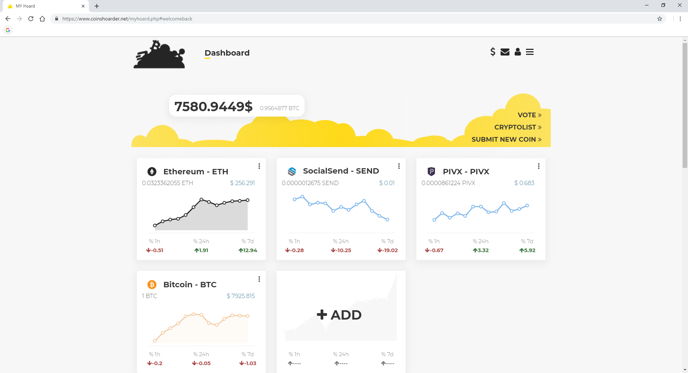Open Google bookmark shortcut
Image resolution: width=688 pixels, height=373 pixels.
[x=8, y=30]
